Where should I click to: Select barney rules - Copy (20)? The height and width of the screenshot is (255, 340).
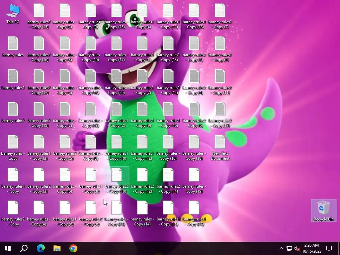point(117,82)
